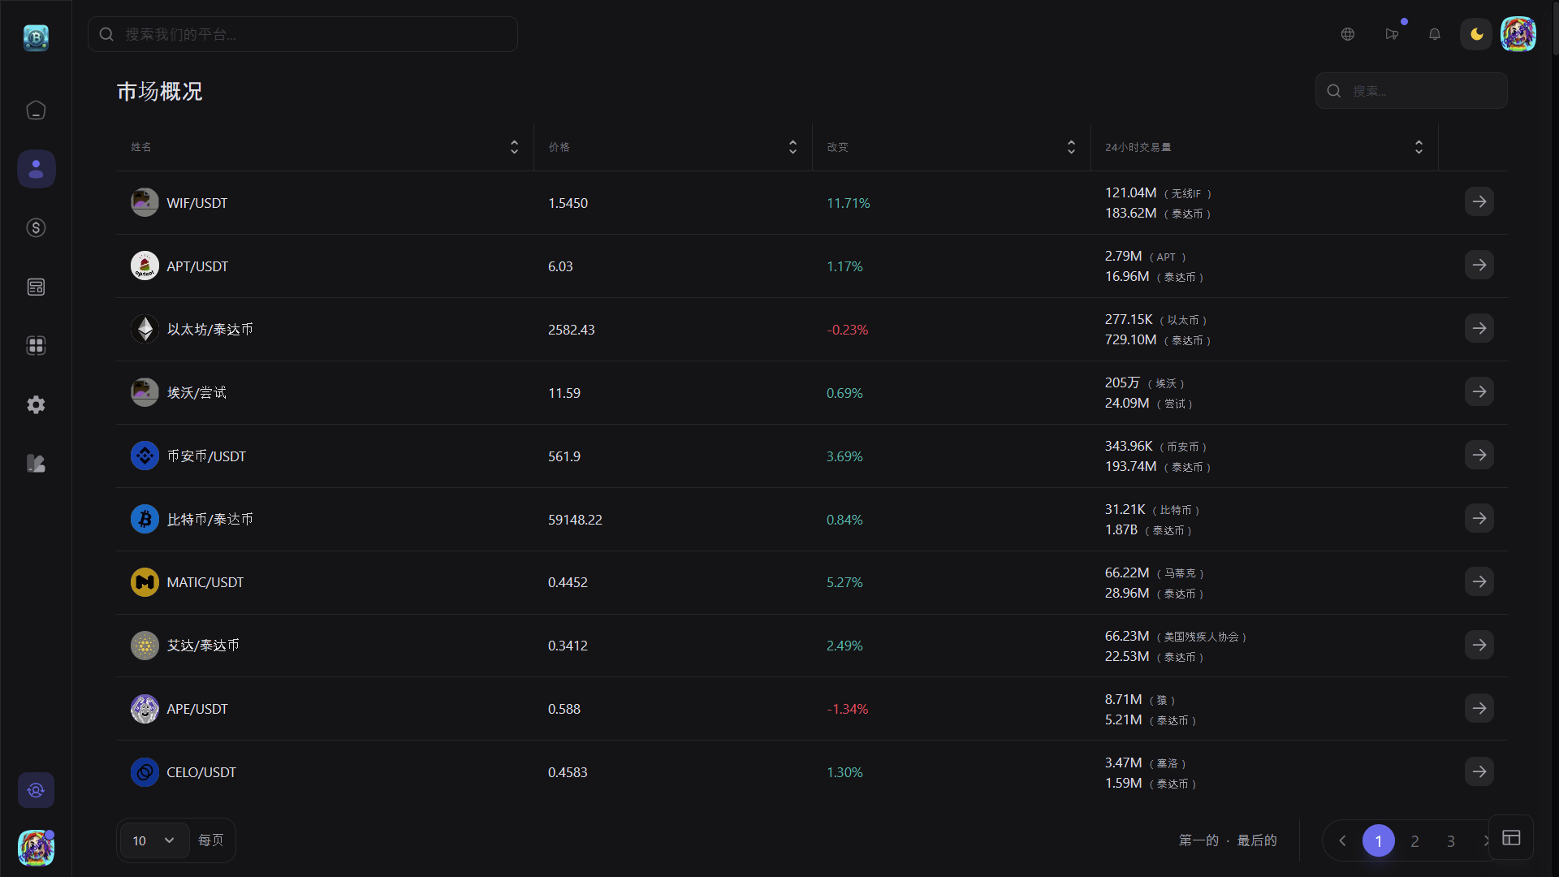1559x877 pixels.
Task: Open the 比特币/泰达币 row arrow button
Action: (x=1479, y=518)
